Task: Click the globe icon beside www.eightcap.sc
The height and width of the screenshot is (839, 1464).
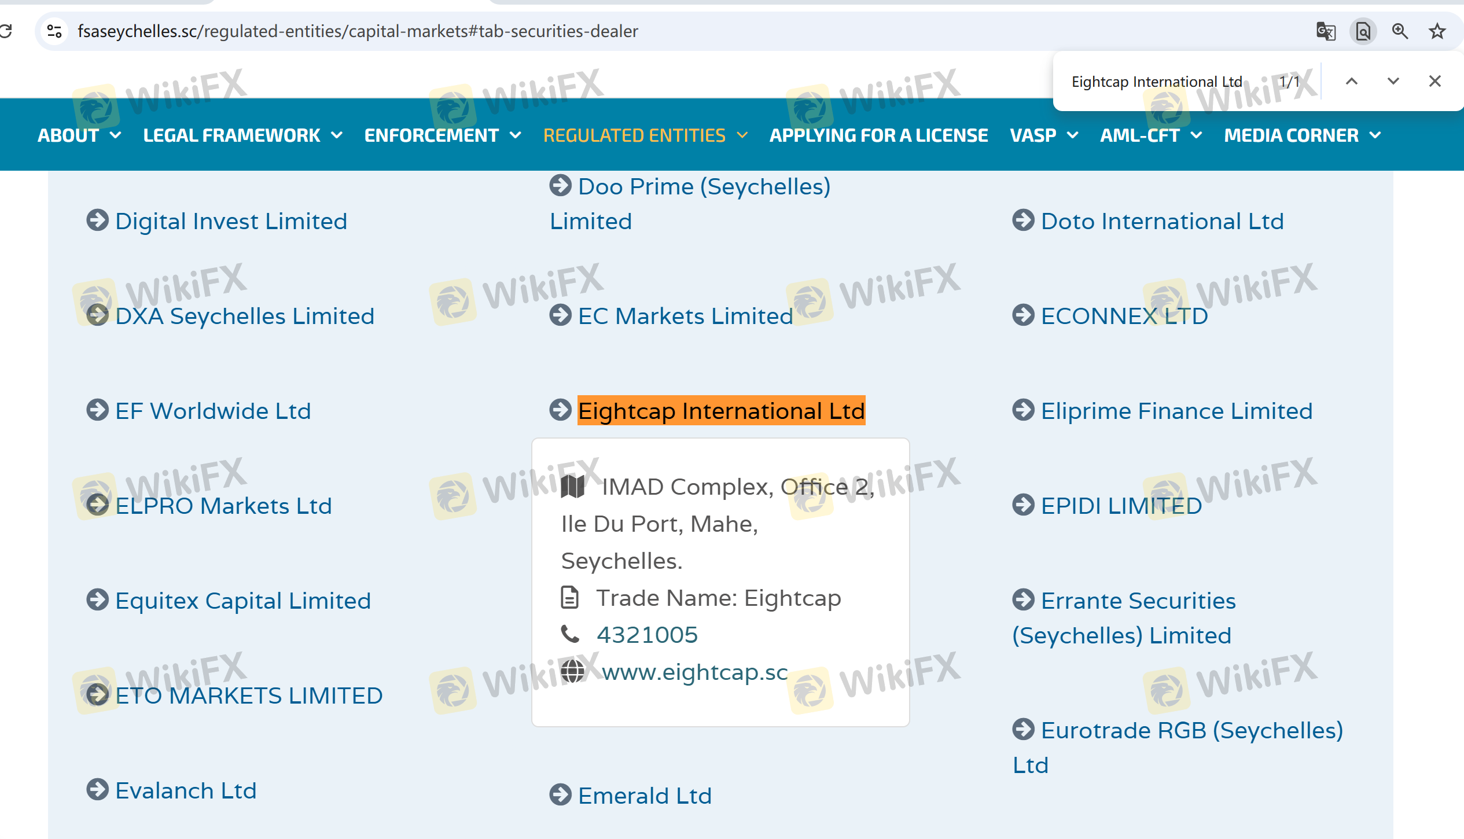Action: pyautogui.click(x=572, y=671)
